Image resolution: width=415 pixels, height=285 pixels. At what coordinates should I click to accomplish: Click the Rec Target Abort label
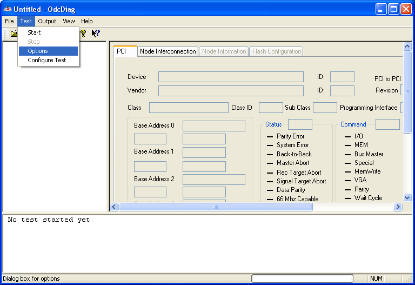click(x=299, y=173)
